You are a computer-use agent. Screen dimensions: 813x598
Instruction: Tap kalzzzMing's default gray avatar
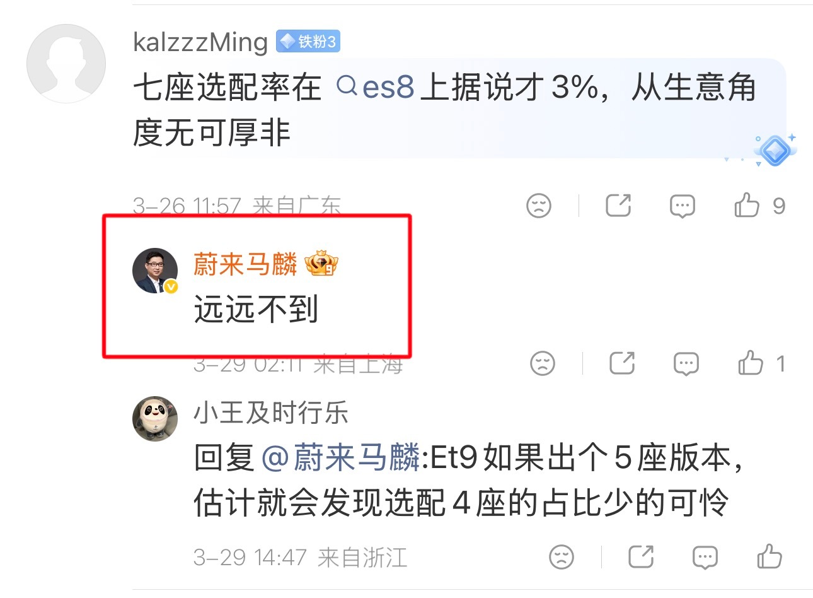[x=66, y=64]
